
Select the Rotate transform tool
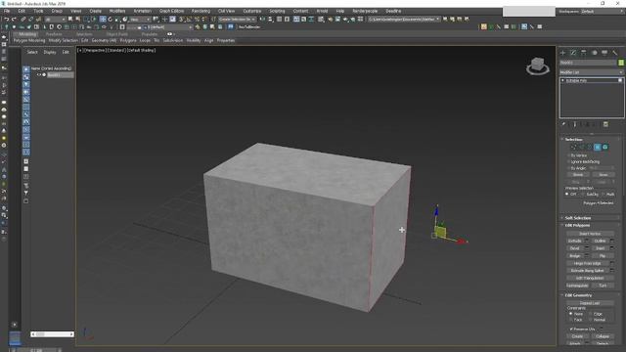point(111,20)
